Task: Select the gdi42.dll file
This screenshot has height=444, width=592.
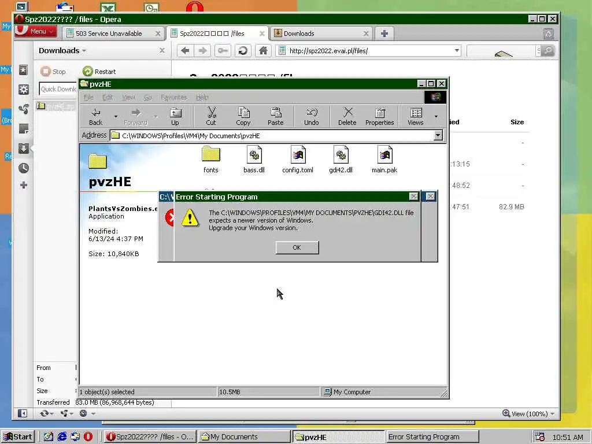Action: coord(341,160)
